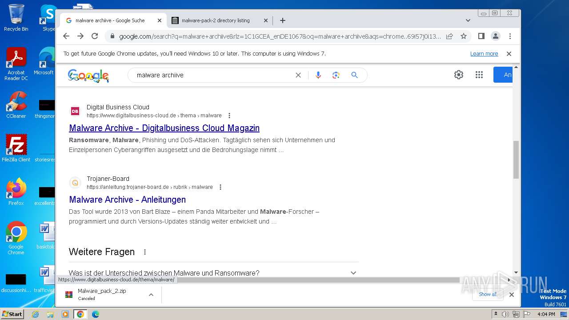The width and height of the screenshot is (569, 320).
Task: Open Recycle Bin on desktop
Action: 16,18
